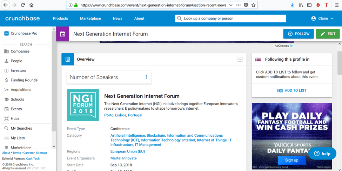Open the About menu in header

tap(139, 19)
